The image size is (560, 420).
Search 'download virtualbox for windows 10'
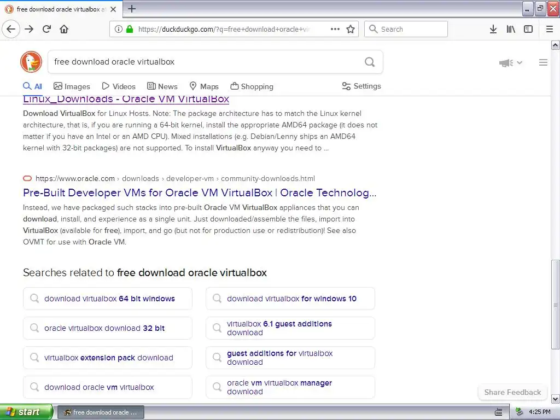291,299
